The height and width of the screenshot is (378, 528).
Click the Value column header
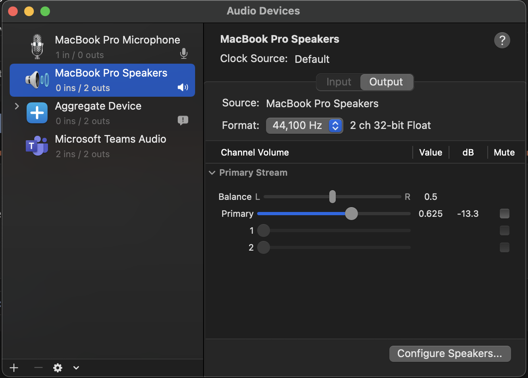[x=430, y=152]
